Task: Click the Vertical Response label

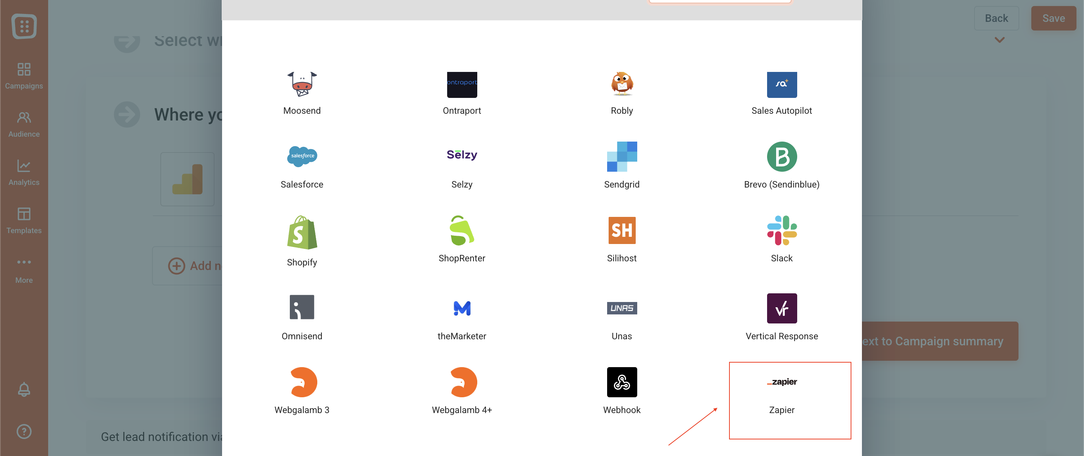Action: 781,336
